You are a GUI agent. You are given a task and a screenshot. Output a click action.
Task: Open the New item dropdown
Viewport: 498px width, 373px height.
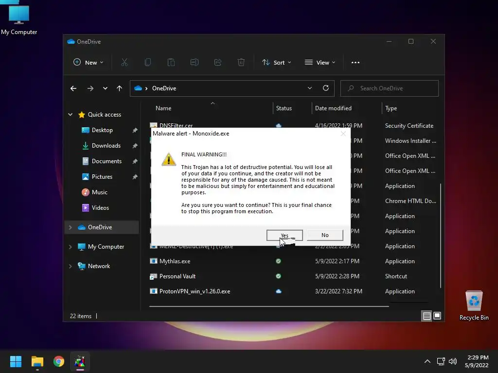pyautogui.click(x=89, y=63)
